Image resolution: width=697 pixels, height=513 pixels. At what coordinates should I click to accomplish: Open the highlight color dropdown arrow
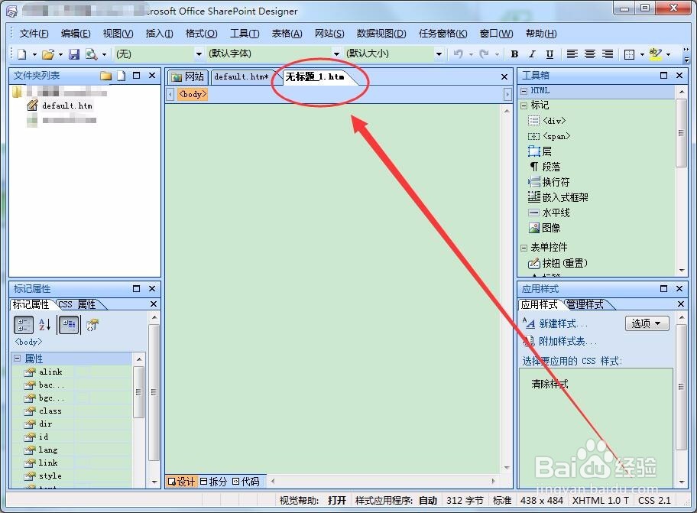668,54
